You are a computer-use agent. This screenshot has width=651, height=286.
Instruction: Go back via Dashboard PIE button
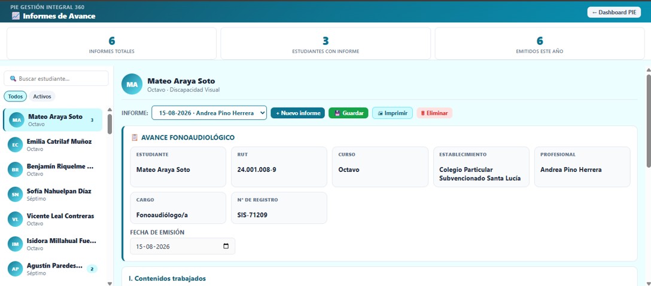pos(614,13)
